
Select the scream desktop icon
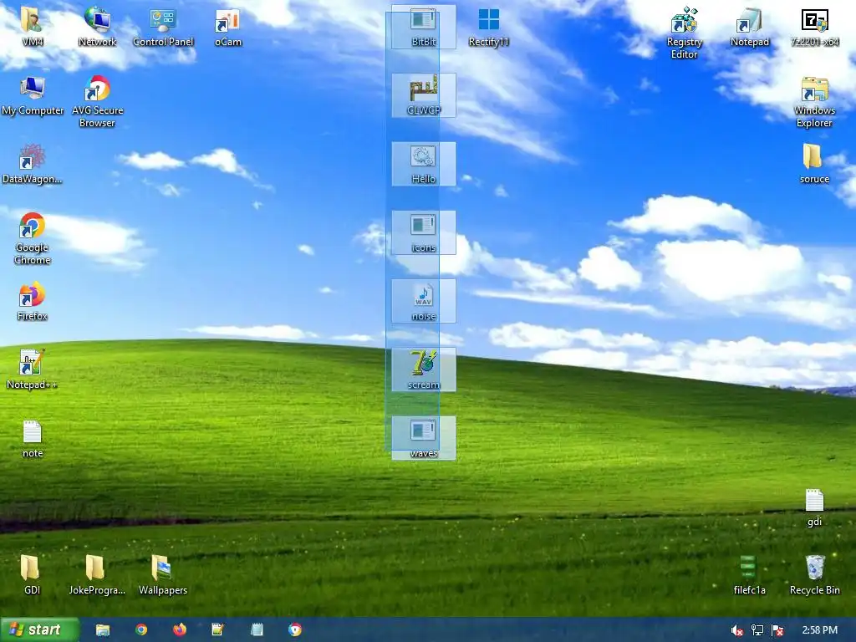coord(424,369)
